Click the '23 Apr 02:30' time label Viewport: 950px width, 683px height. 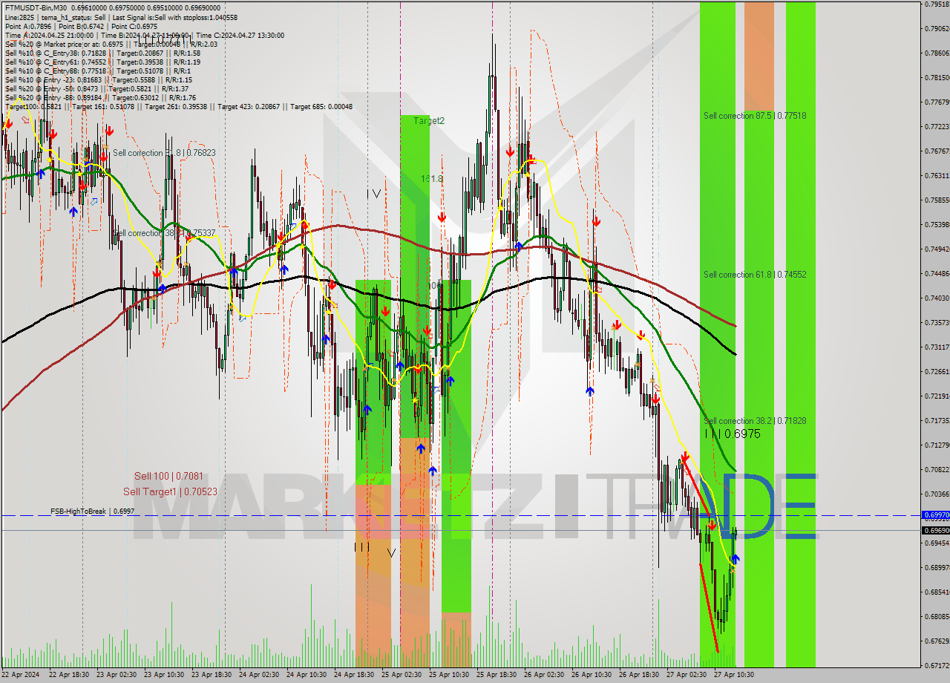pyautogui.click(x=117, y=675)
